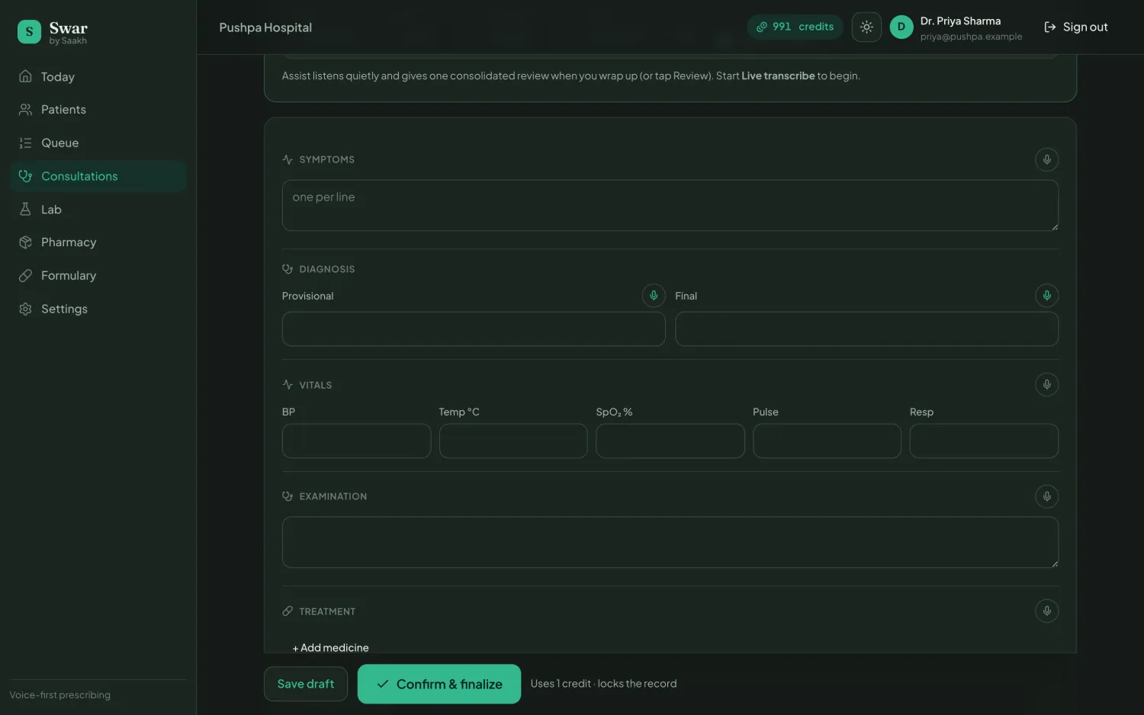This screenshot has width=1144, height=715.
Task: Click Dr. Priya Sharma name
Action: (x=960, y=21)
